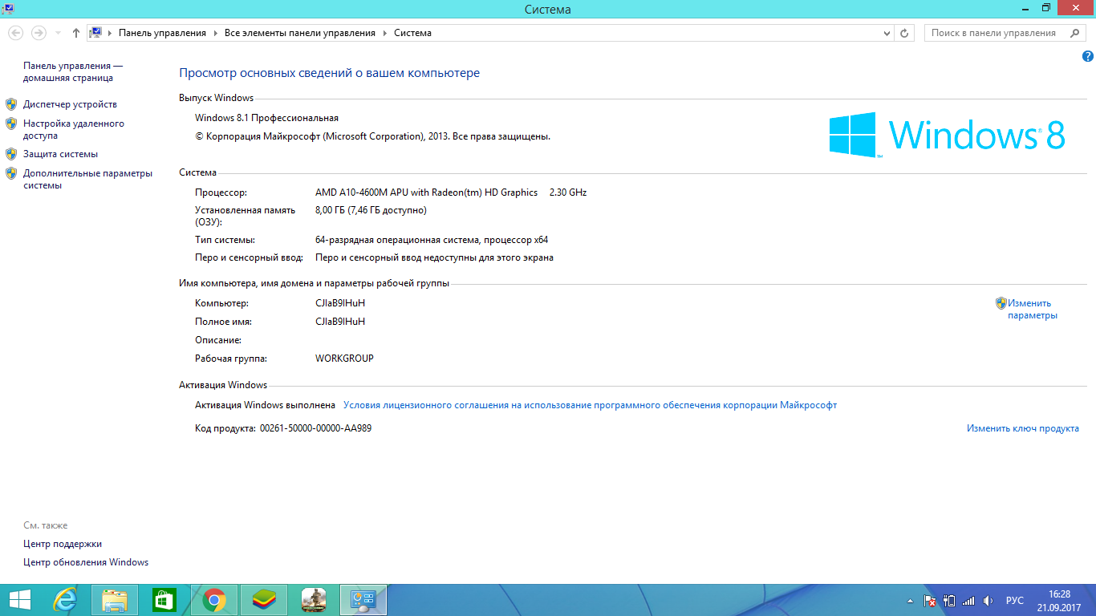Image resolution: width=1096 pixels, height=616 pixels.
Task: Show hidden tray icons arrow
Action: click(x=910, y=601)
